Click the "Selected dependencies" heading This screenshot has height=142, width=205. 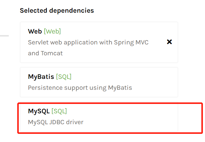click(x=57, y=11)
